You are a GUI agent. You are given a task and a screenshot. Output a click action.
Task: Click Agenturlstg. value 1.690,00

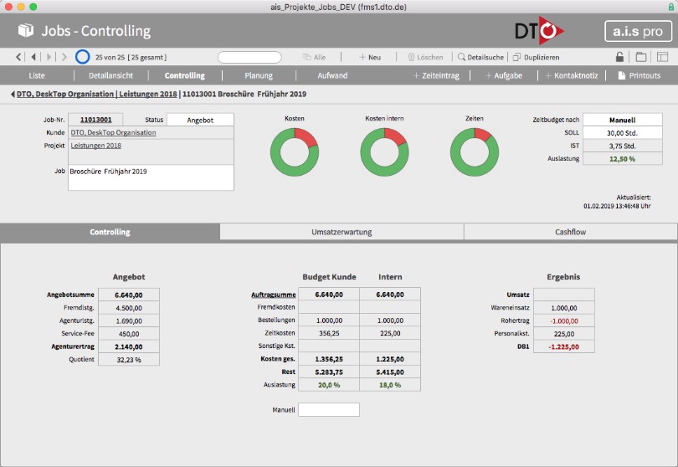click(129, 321)
